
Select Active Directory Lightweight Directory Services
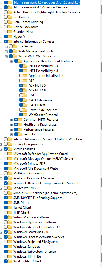(47, 12)
